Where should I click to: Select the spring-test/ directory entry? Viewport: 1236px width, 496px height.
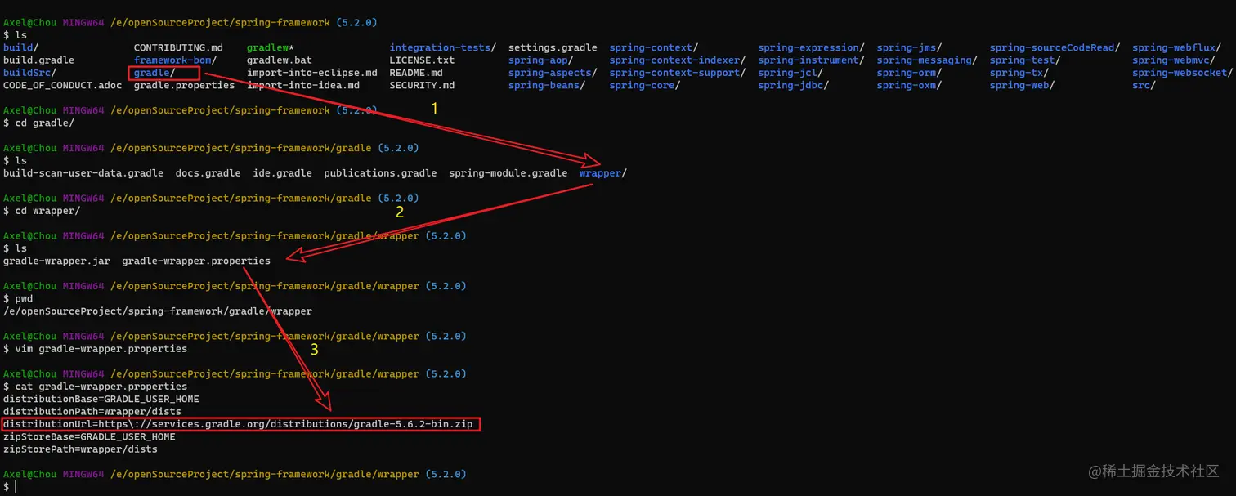tap(1025, 60)
